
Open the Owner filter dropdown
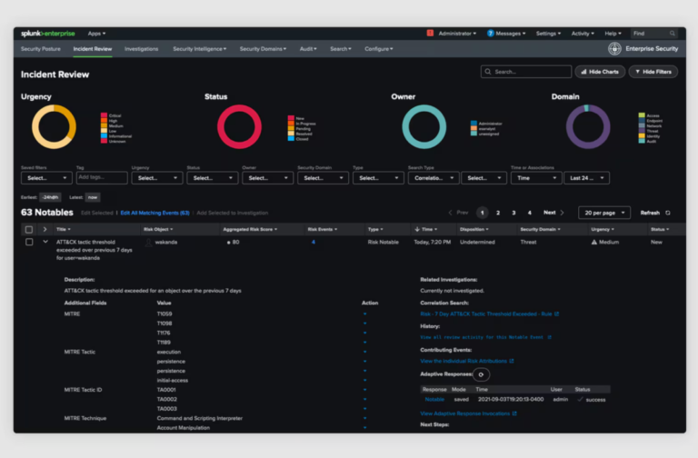[267, 178]
